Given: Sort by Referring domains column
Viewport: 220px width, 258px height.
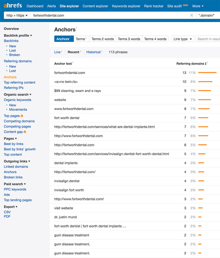Looking at the screenshot, I should (191, 64).
